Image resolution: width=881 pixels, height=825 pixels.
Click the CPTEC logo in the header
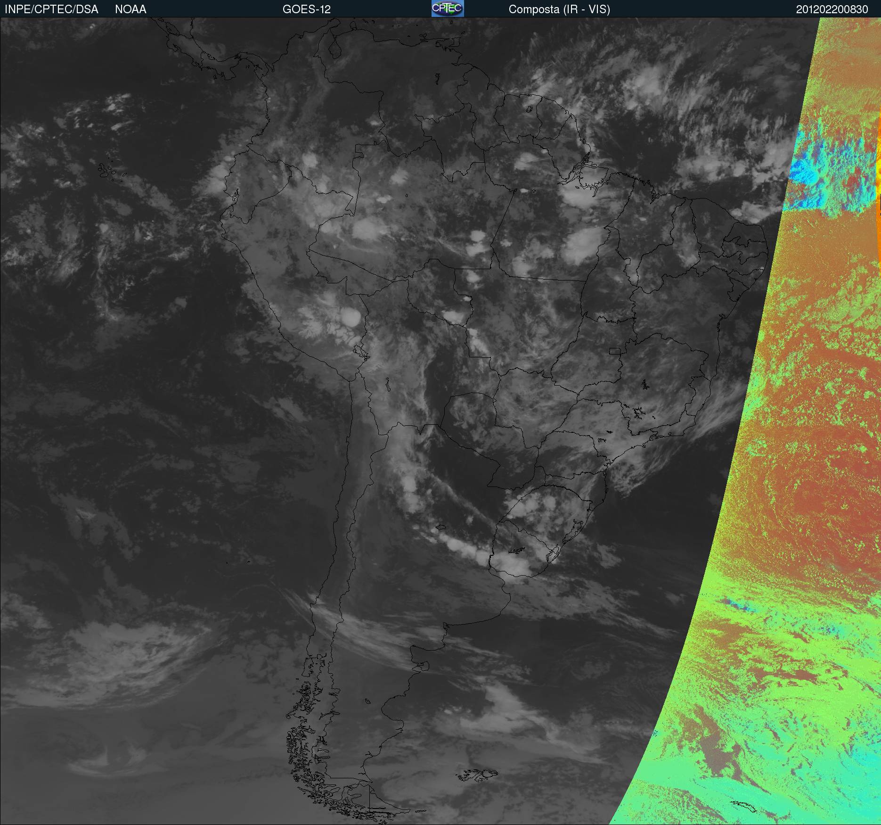click(x=448, y=8)
